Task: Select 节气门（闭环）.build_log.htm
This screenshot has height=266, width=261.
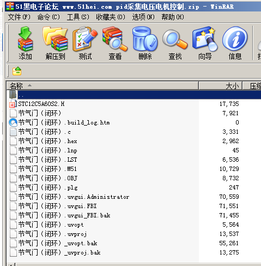Action: 64,122
